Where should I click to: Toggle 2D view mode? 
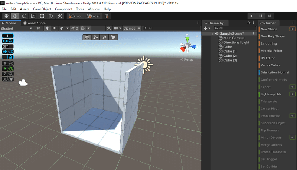pos(38,28)
